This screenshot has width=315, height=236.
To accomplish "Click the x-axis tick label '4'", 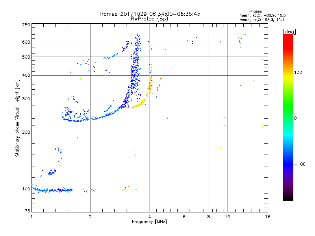I will tap(150, 217).
